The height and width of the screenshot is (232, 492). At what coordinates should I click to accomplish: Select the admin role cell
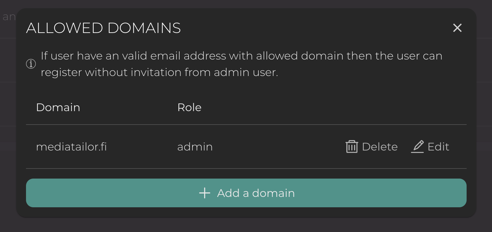[195, 147]
